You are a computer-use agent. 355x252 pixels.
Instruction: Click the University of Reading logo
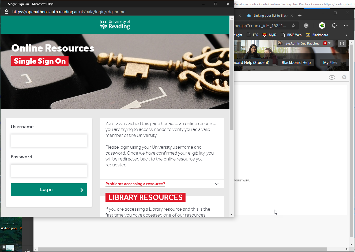[x=115, y=24]
